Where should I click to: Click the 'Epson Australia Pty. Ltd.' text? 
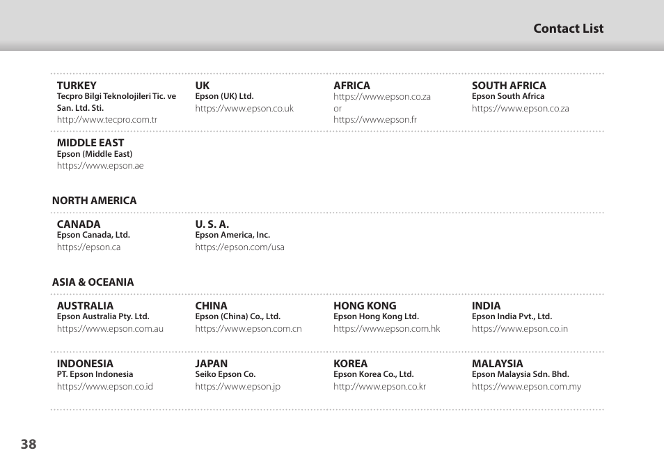click(x=103, y=316)
